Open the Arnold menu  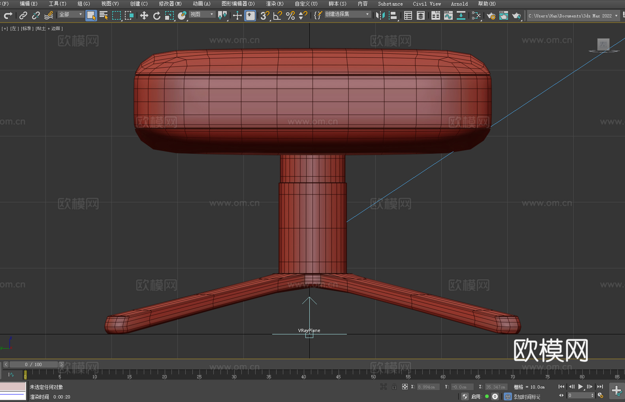[459, 4]
